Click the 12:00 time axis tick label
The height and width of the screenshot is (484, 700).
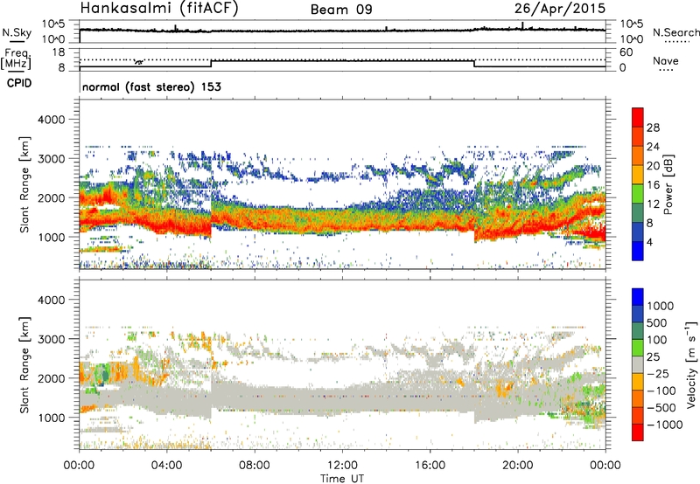tap(342, 466)
